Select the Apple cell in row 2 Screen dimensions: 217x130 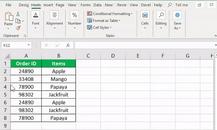click(59, 71)
